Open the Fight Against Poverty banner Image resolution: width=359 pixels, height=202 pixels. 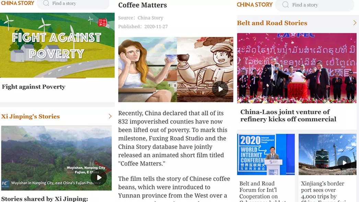[x=57, y=45]
